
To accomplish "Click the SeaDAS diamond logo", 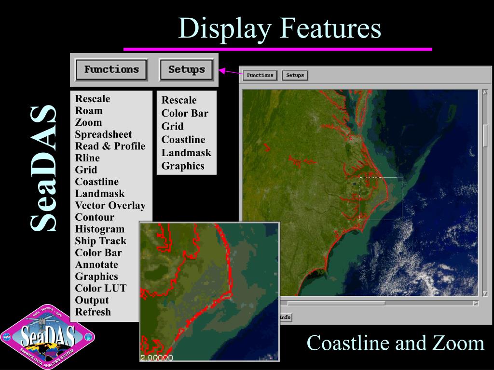I will [48, 337].
